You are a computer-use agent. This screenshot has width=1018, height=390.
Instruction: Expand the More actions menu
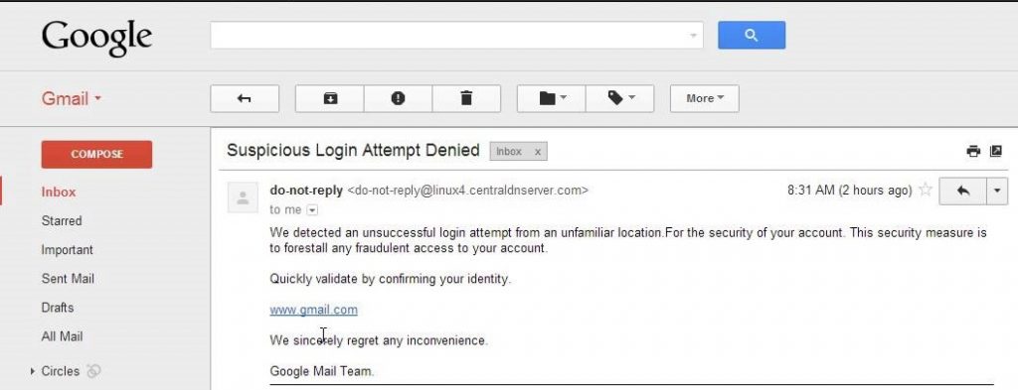tap(705, 98)
